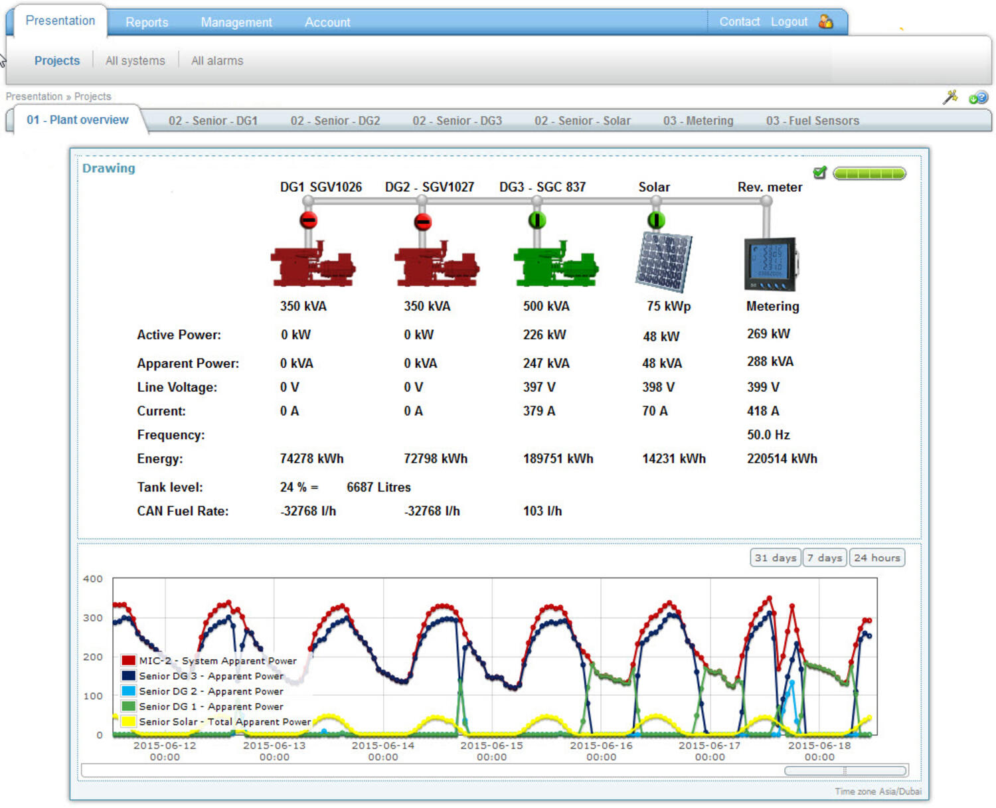
Task: Open the 03 - Fuel Sensors tab
Action: pyautogui.click(x=813, y=120)
